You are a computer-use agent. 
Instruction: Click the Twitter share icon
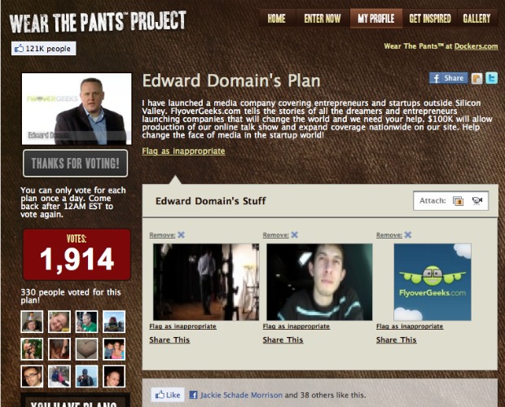click(491, 78)
